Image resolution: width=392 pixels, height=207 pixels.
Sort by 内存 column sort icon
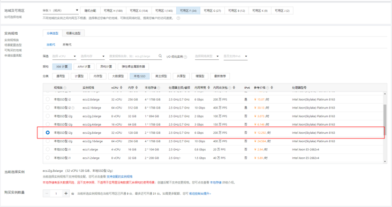[x=137, y=88]
